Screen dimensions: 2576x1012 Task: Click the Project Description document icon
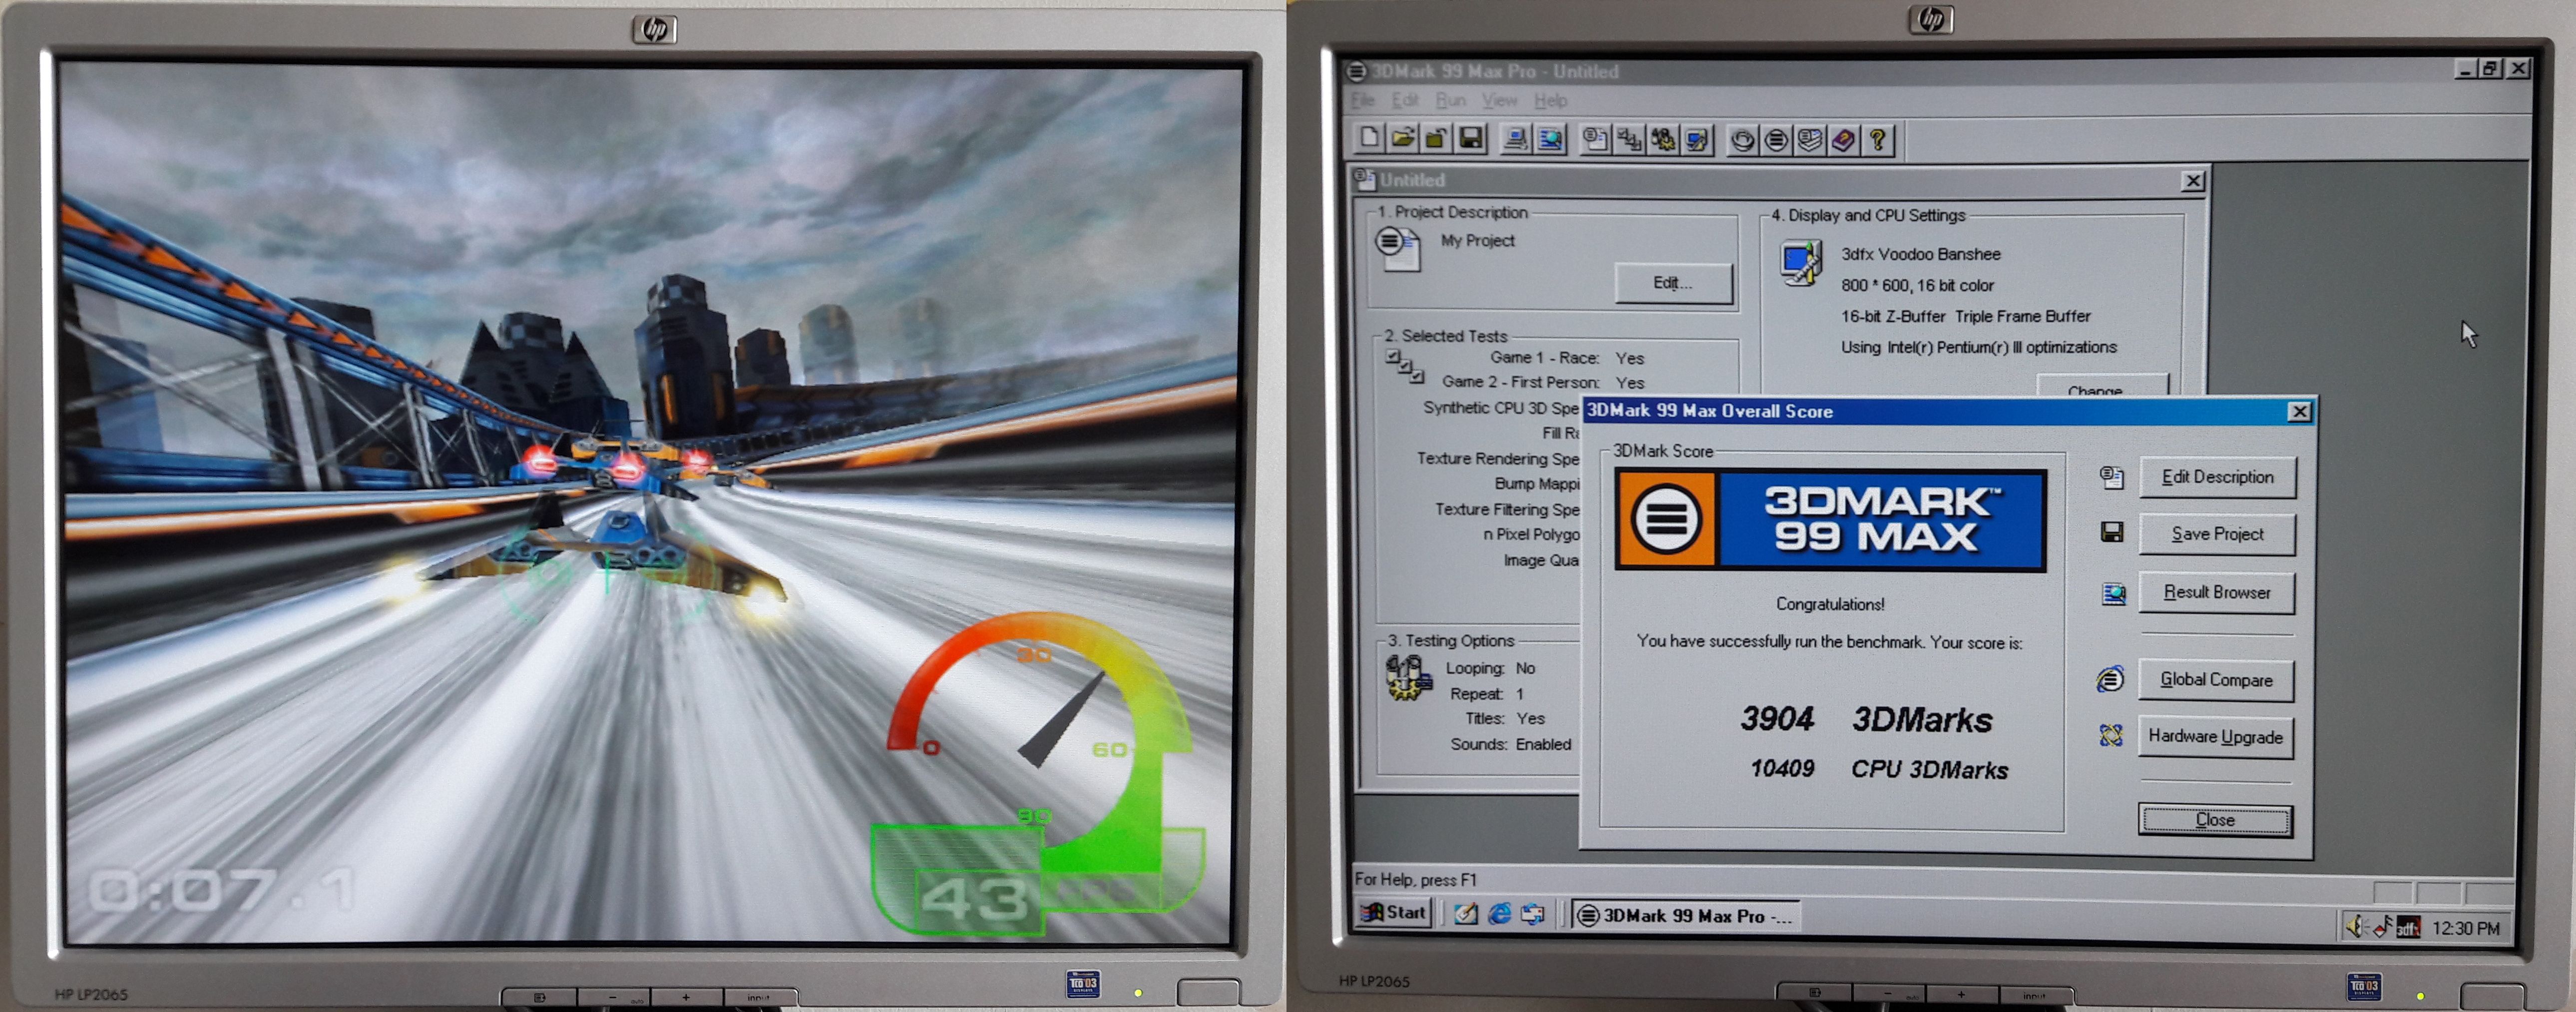[1398, 248]
